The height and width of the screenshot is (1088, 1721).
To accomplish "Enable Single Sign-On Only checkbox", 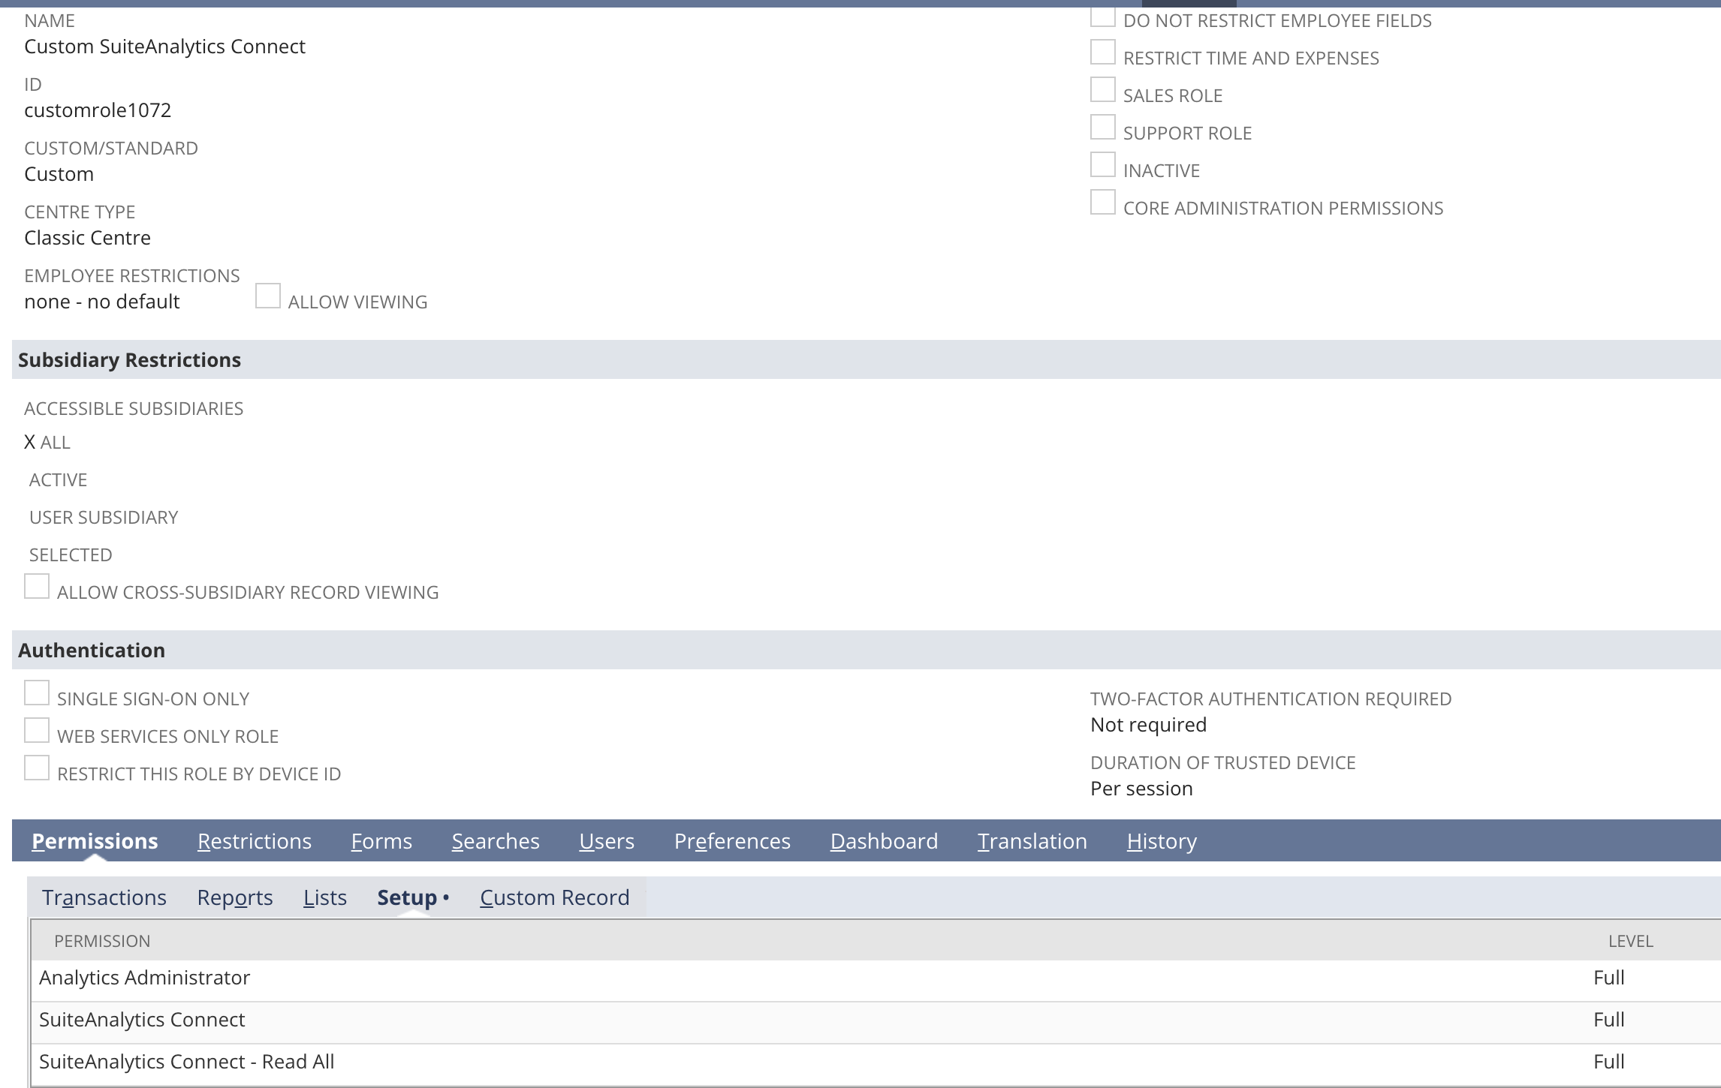I will point(36,693).
